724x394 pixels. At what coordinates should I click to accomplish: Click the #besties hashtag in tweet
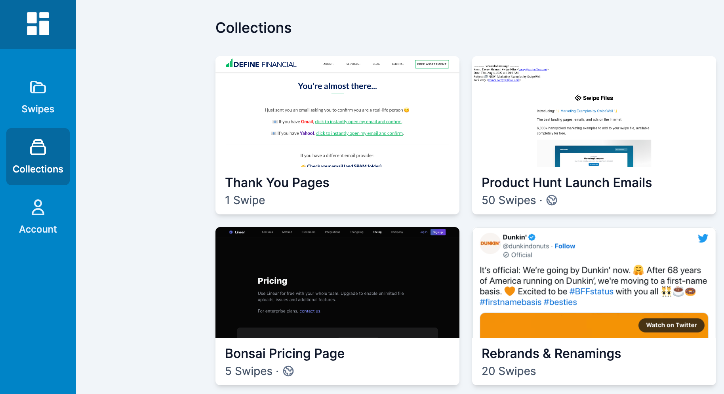point(560,302)
